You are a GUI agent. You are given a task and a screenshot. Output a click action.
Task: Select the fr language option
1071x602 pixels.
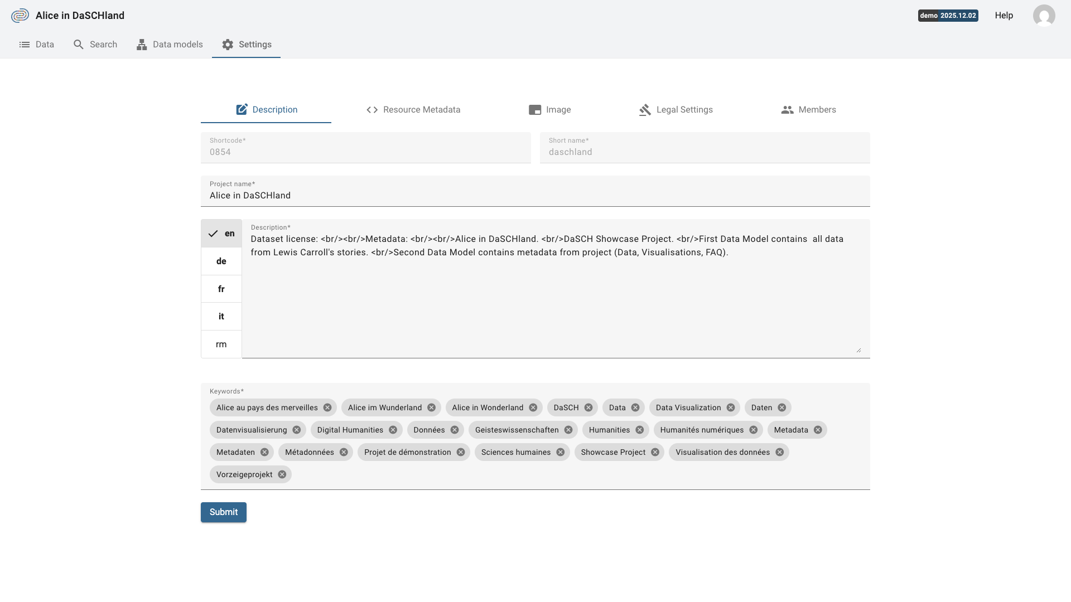point(221,288)
